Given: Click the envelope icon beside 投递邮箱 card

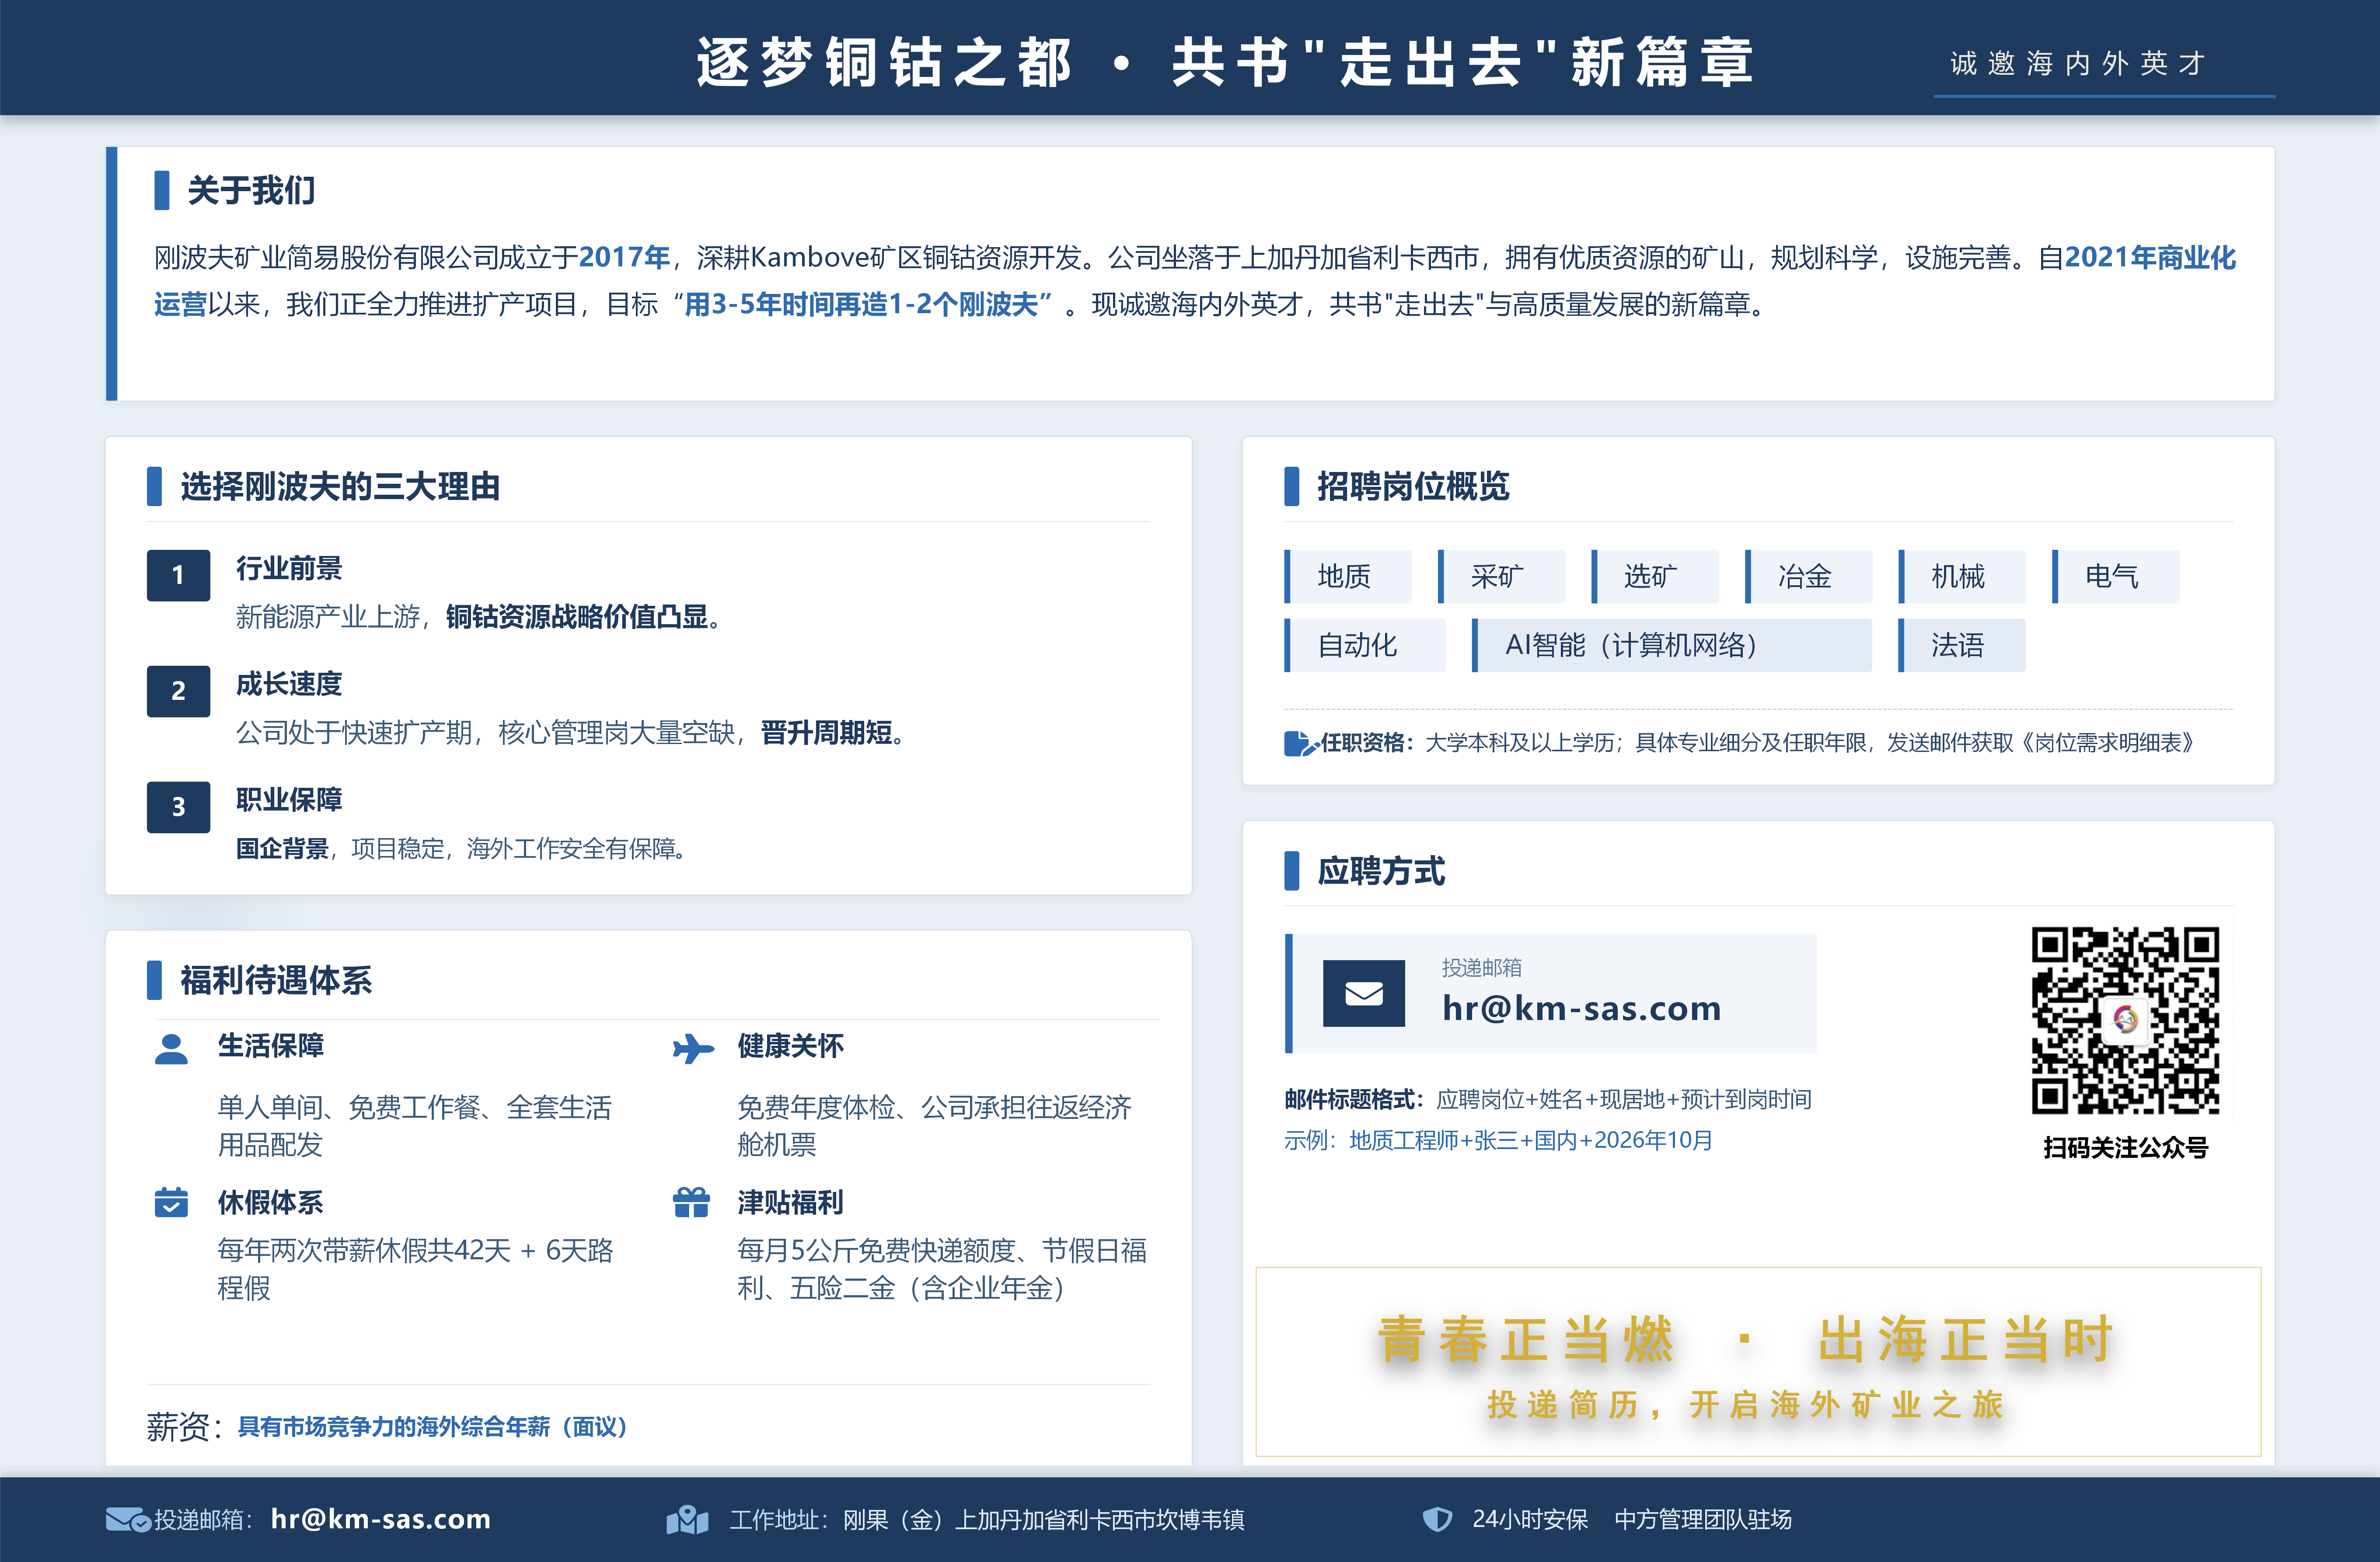Looking at the screenshot, I should coord(1363,993).
